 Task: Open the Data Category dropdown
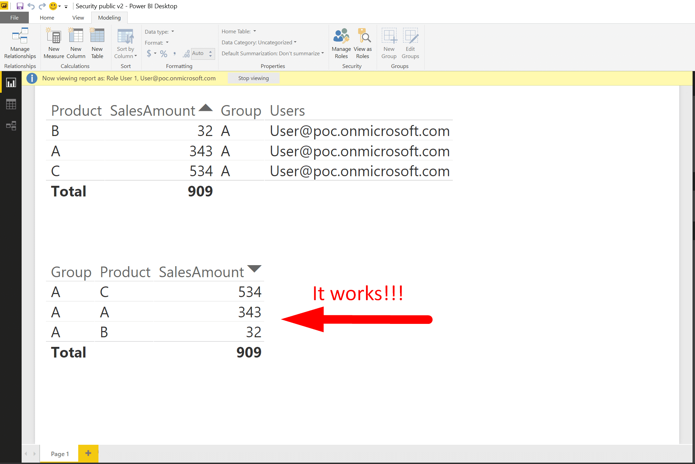pos(294,42)
